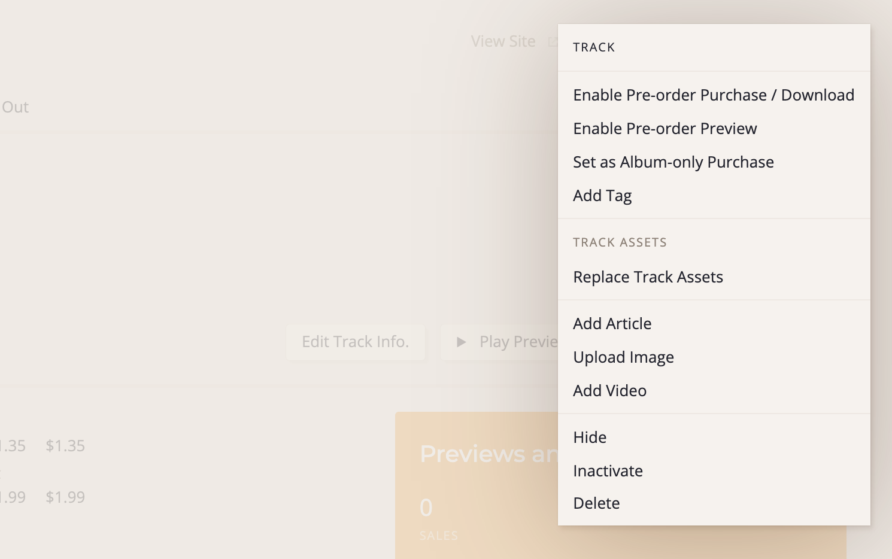Screen dimensions: 892x559
Task: Hide the track via menu
Action: (590, 438)
